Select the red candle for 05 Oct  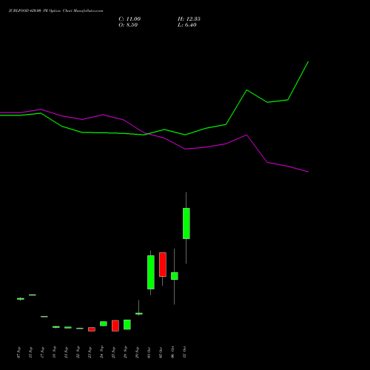tap(163, 264)
